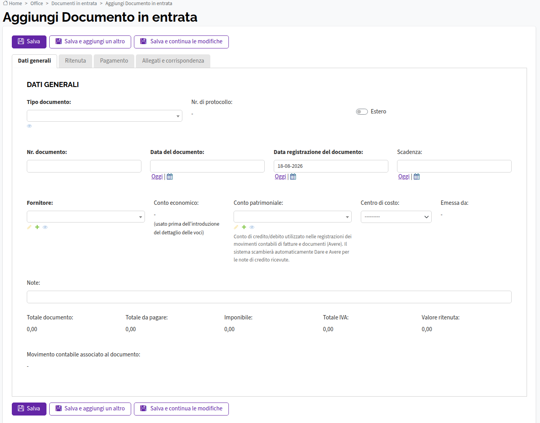Image resolution: width=540 pixels, height=423 pixels.
Task: Click Oggi link under Data del documento
Action: click(157, 176)
